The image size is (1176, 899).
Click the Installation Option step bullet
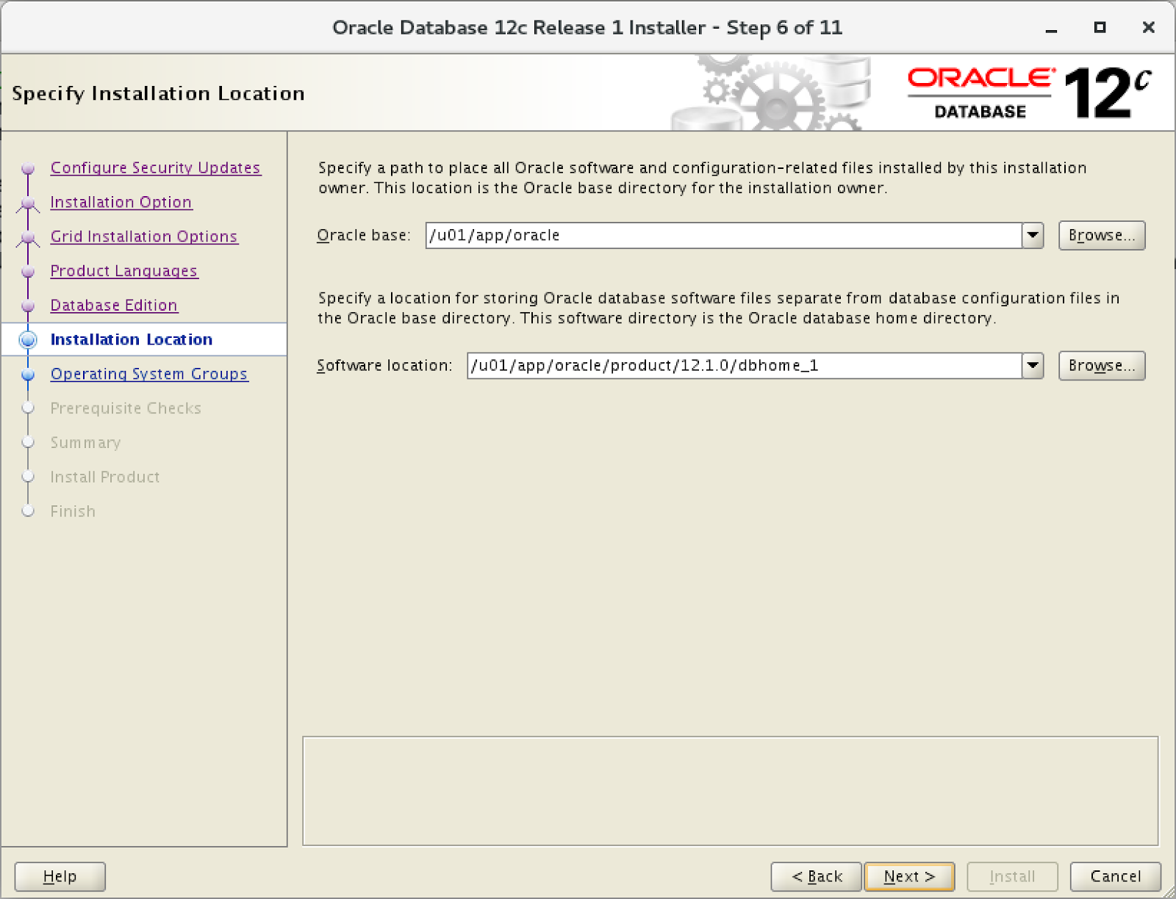(28, 203)
